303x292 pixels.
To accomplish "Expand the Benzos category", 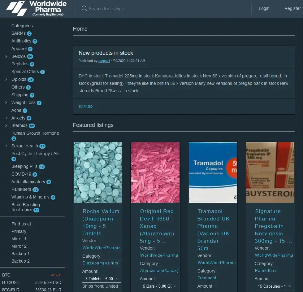I will click(x=6, y=56).
